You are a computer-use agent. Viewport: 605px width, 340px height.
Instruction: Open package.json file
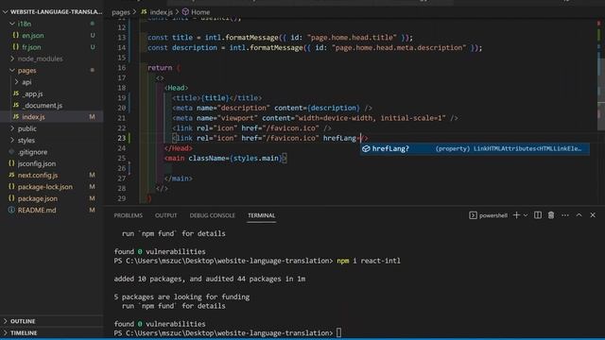38,198
